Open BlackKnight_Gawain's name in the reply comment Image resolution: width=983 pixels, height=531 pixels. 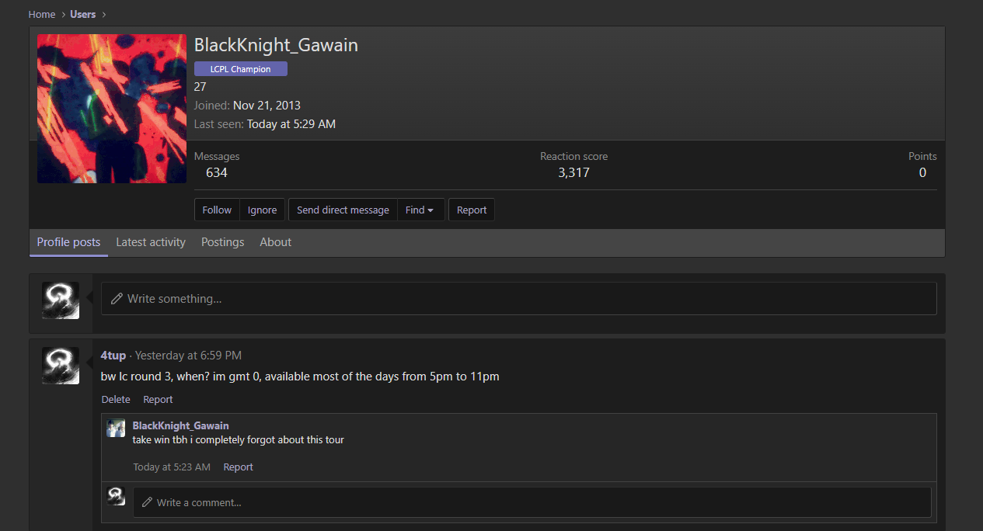click(181, 425)
